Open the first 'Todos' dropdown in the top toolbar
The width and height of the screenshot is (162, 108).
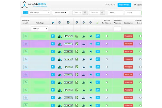click(116, 13)
